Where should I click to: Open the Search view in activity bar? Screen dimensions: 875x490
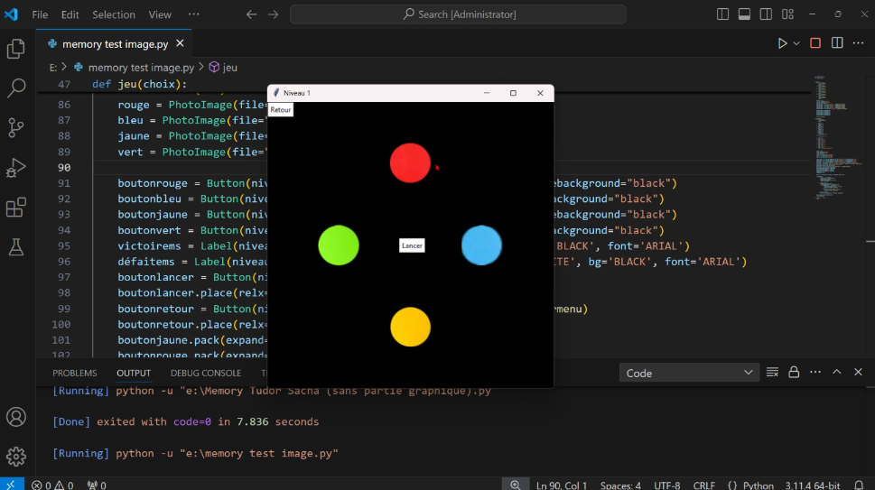[16, 88]
